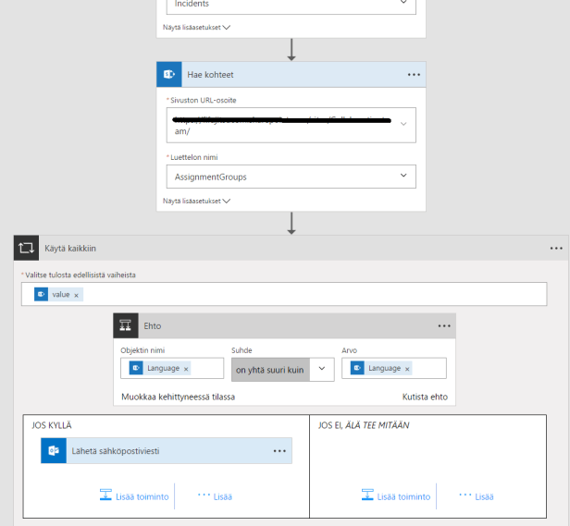The image size is (570, 526).
Task: Click the Luettelon nimi label
Action: pos(193,157)
